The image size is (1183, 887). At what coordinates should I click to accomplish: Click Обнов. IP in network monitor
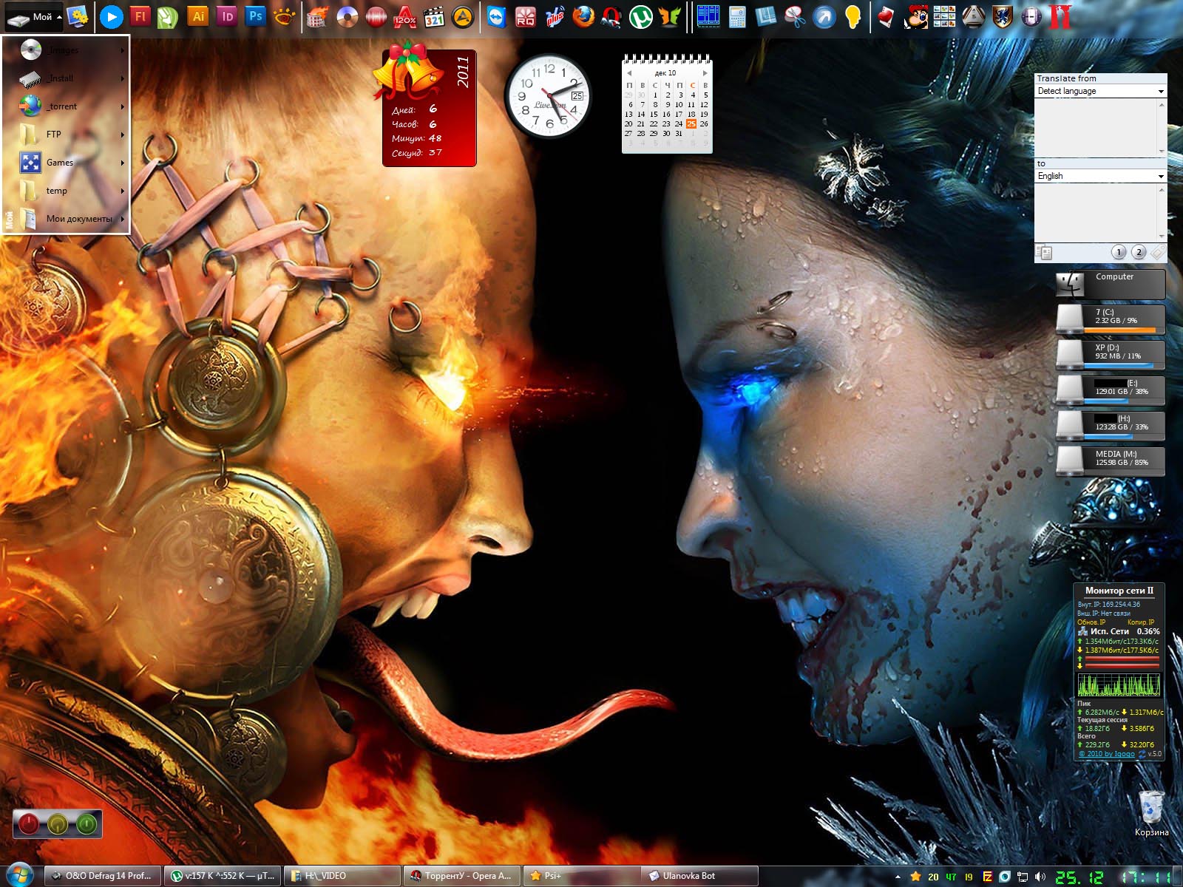coord(1091,622)
